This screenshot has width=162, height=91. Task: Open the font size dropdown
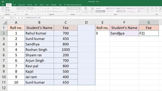[x=33, y=8]
